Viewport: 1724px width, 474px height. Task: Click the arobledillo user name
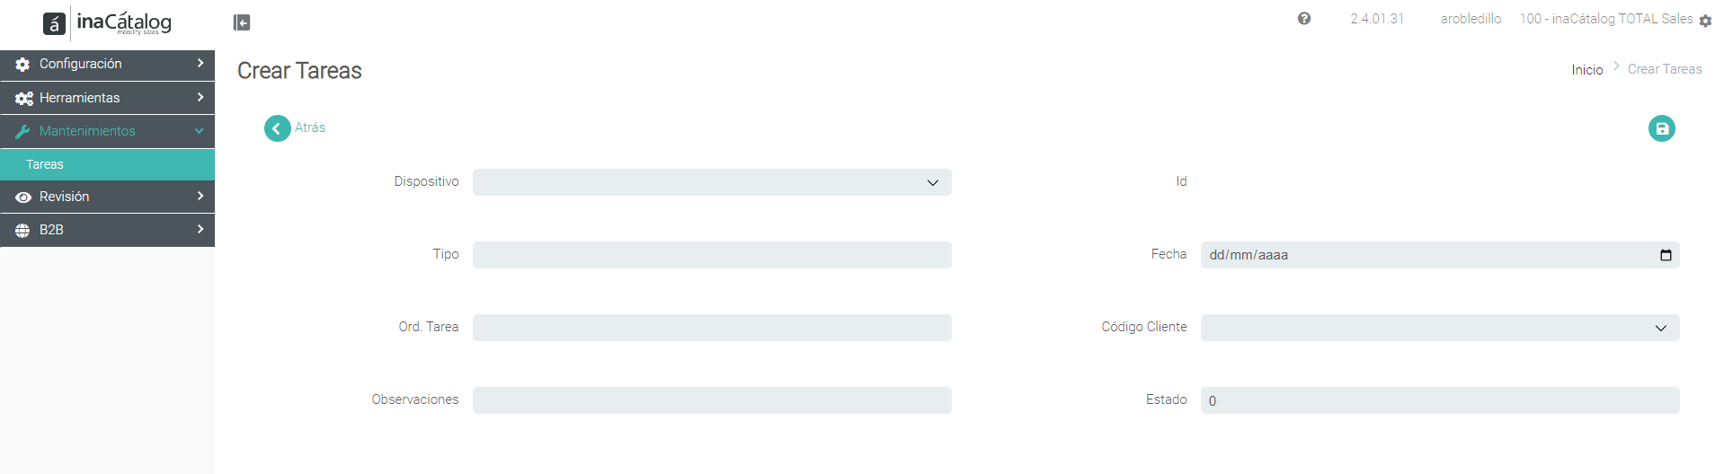click(1471, 19)
